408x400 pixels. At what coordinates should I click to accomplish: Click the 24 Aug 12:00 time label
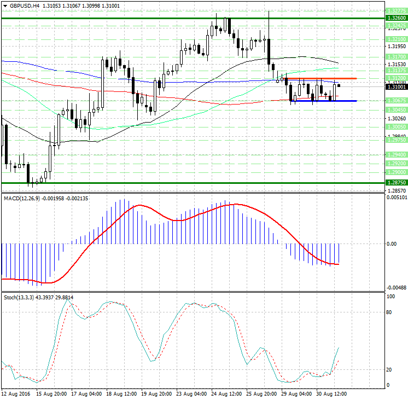tap(227, 393)
